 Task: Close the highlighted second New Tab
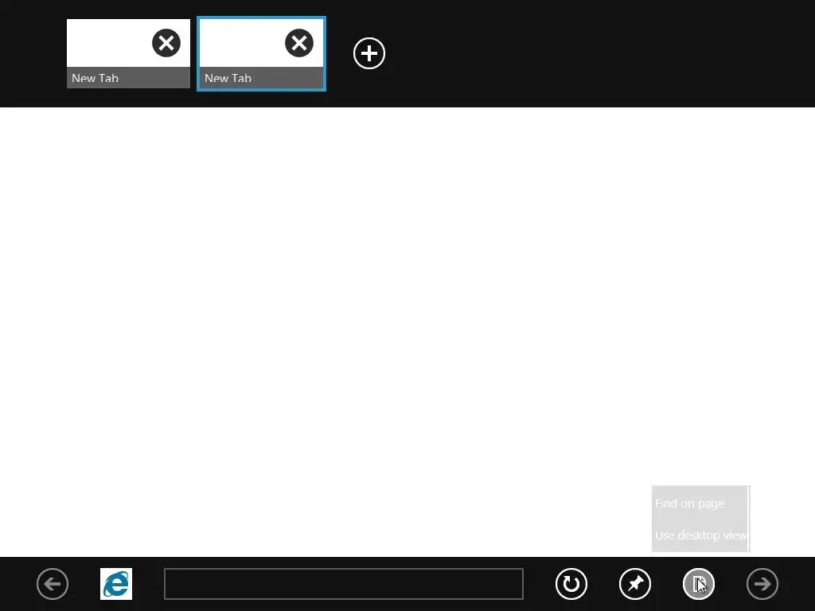click(x=299, y=43)
